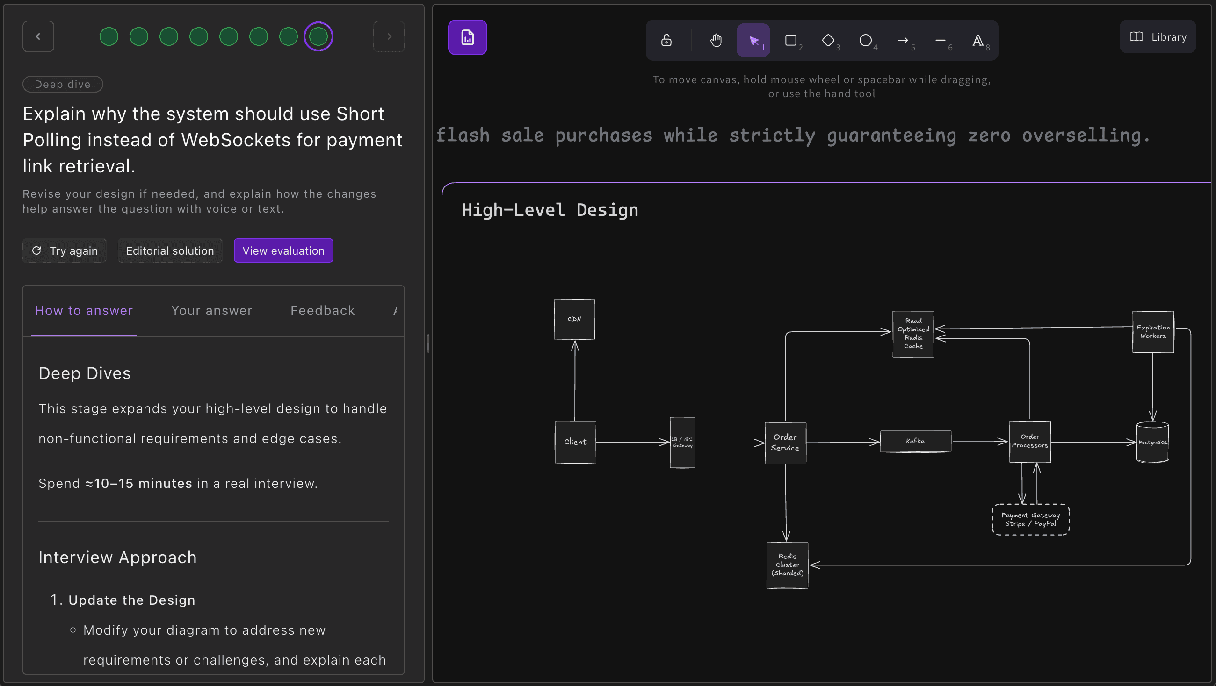The width and height of the screenshot is (1216, 686).
Task: Click the Deep dive tag
Action: tap(63, 84)
